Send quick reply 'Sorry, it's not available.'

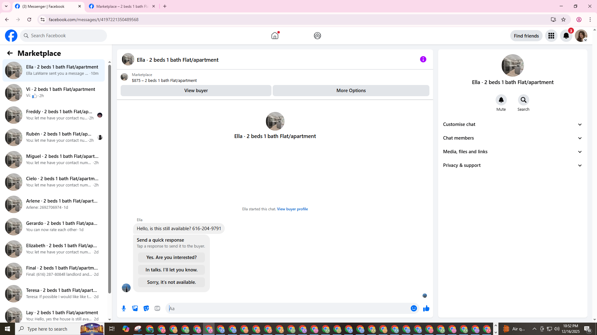171,282
